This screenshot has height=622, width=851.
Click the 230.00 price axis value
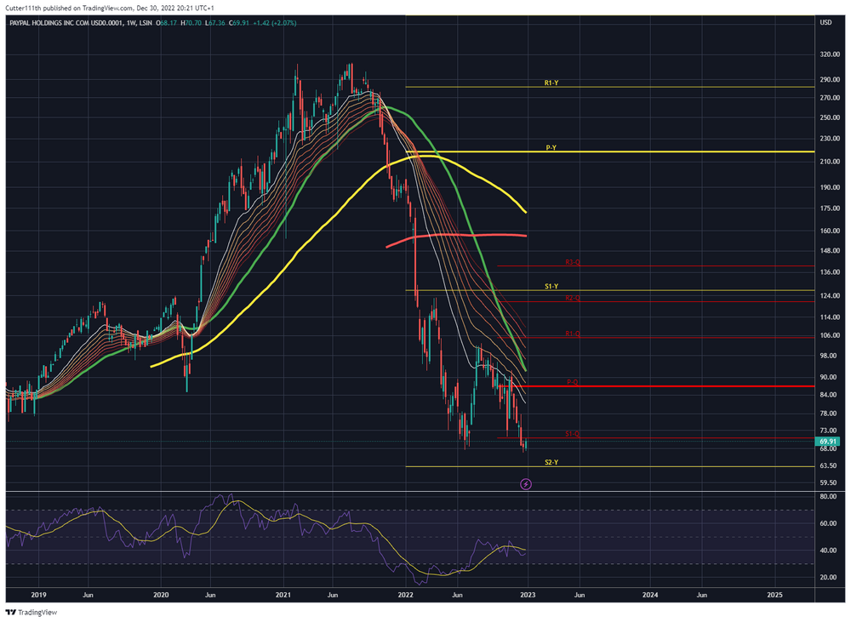[x=830, y=139]
